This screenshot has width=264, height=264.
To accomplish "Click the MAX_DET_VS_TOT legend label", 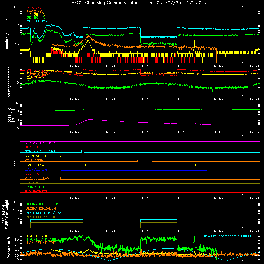I will click(x=41, y=243).
